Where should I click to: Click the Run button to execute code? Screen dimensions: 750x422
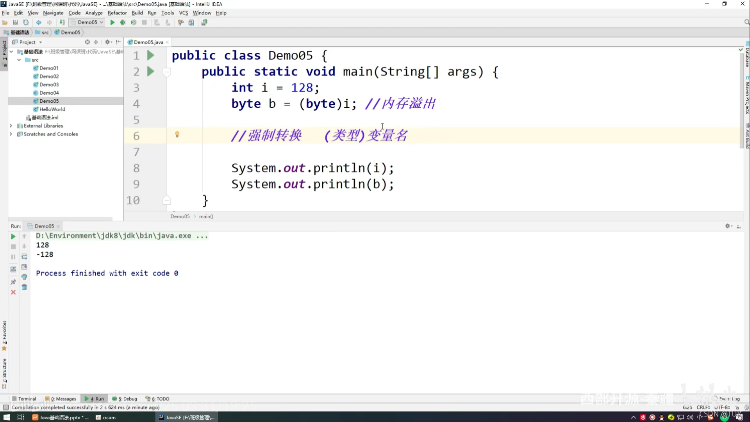(x=112, y=22)
